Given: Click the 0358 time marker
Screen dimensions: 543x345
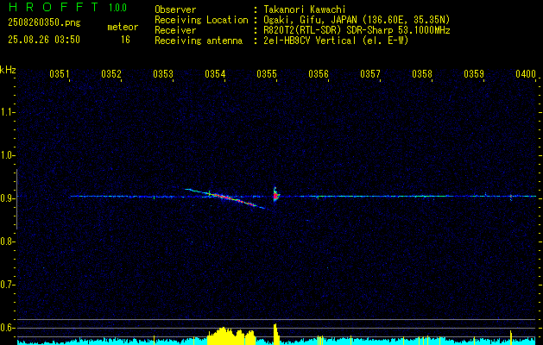Looking at the screenshot, I should point(422,74).
